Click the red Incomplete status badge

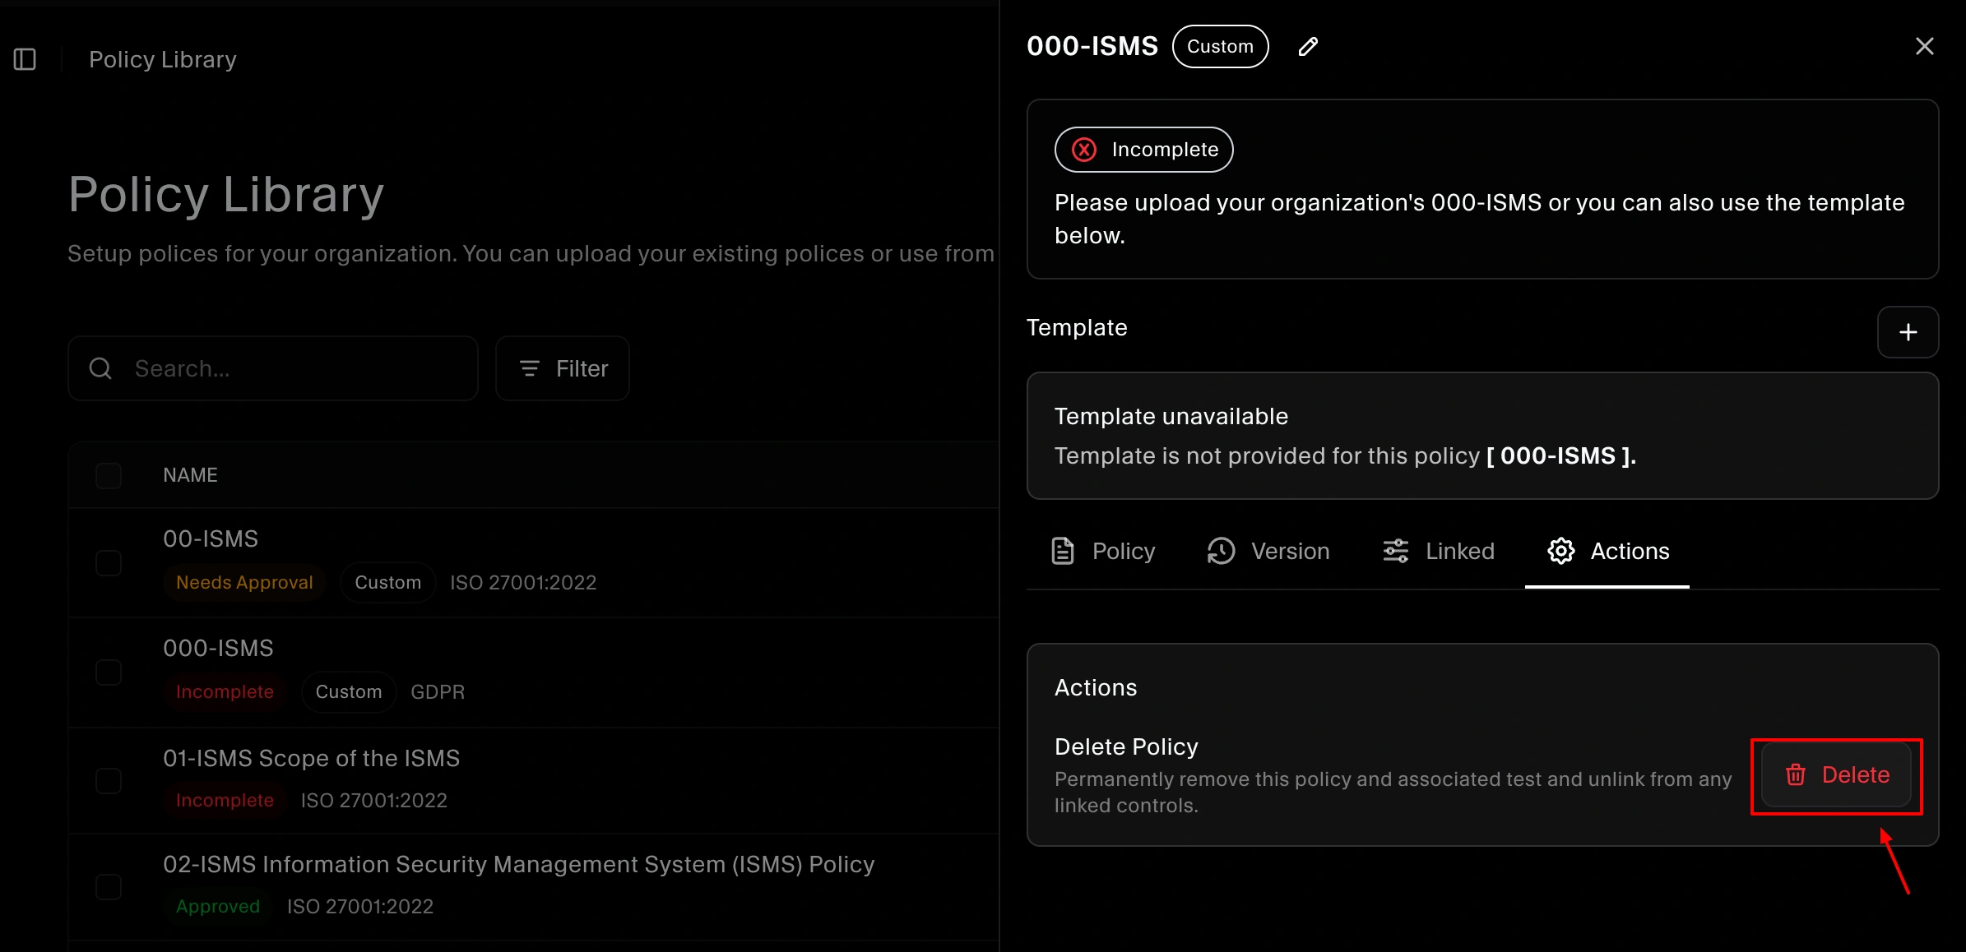[1143, 150]
